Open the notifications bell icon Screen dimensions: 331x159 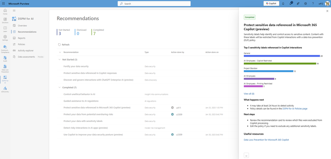coord(283,4)
